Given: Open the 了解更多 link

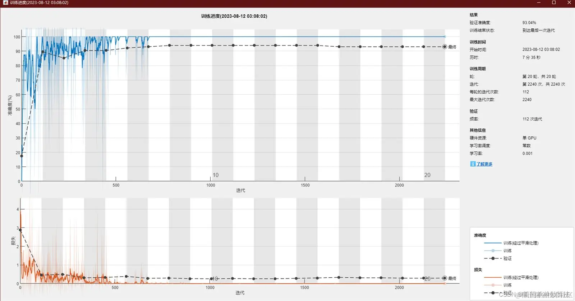Looking at the screenshot, I should click(x=484, y=164).
